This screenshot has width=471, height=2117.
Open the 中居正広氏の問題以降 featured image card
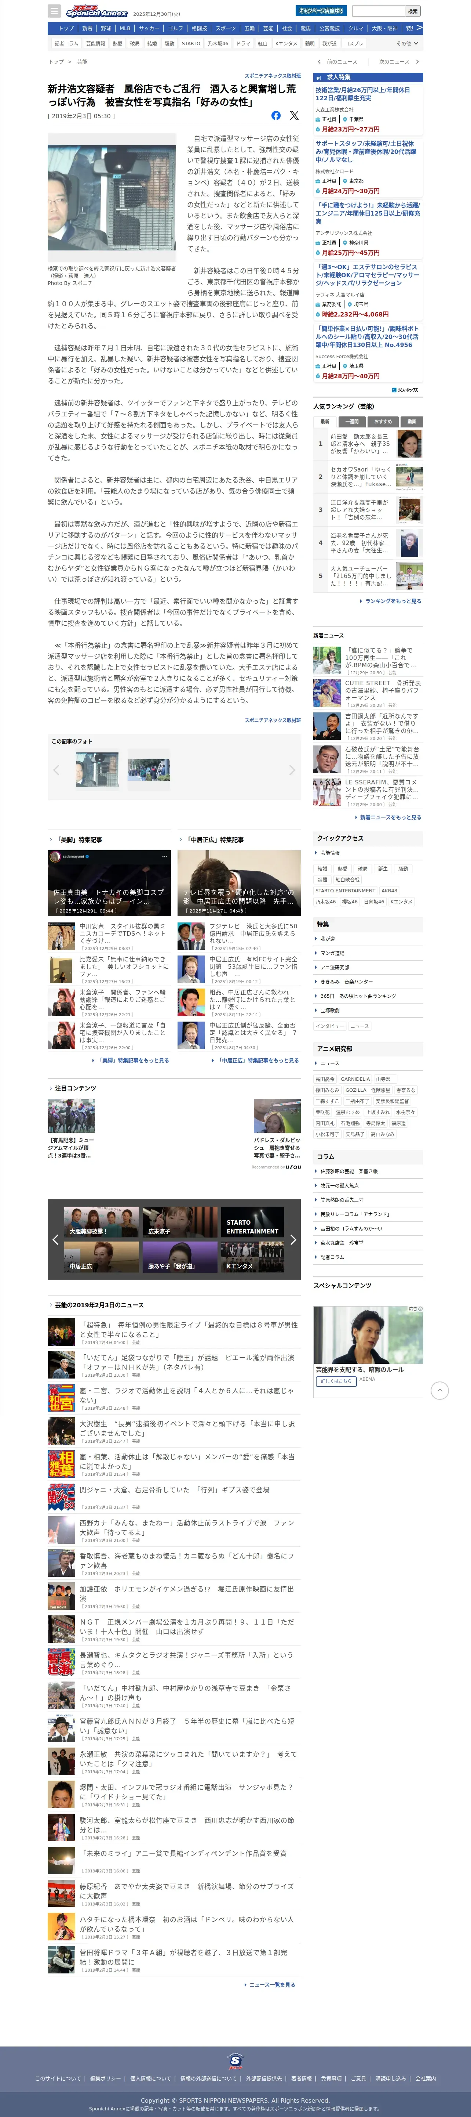click(239, 884)
